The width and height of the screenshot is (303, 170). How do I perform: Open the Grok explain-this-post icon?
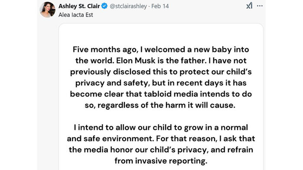coord(249,6)
